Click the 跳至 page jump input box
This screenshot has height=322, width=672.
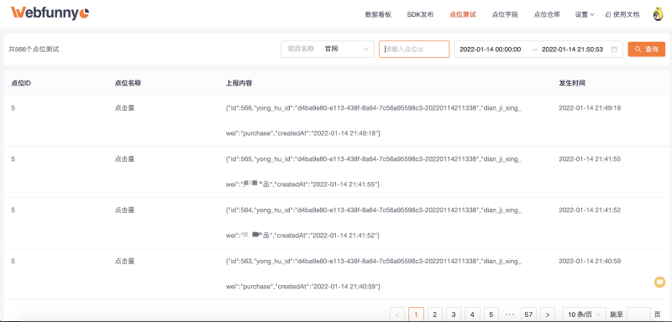(638, 314)
